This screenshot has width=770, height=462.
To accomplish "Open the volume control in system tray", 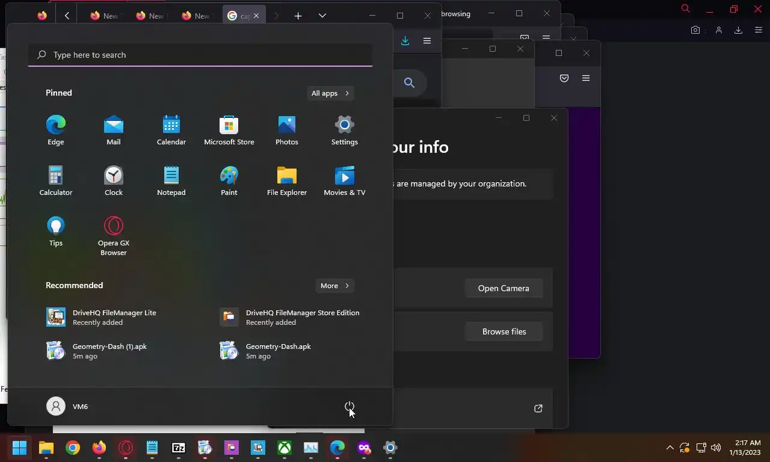I will (716, 448).
